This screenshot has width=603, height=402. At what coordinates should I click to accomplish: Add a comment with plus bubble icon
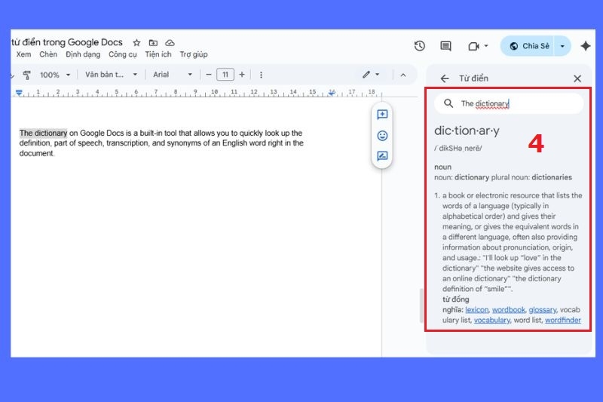coord(382,114)
